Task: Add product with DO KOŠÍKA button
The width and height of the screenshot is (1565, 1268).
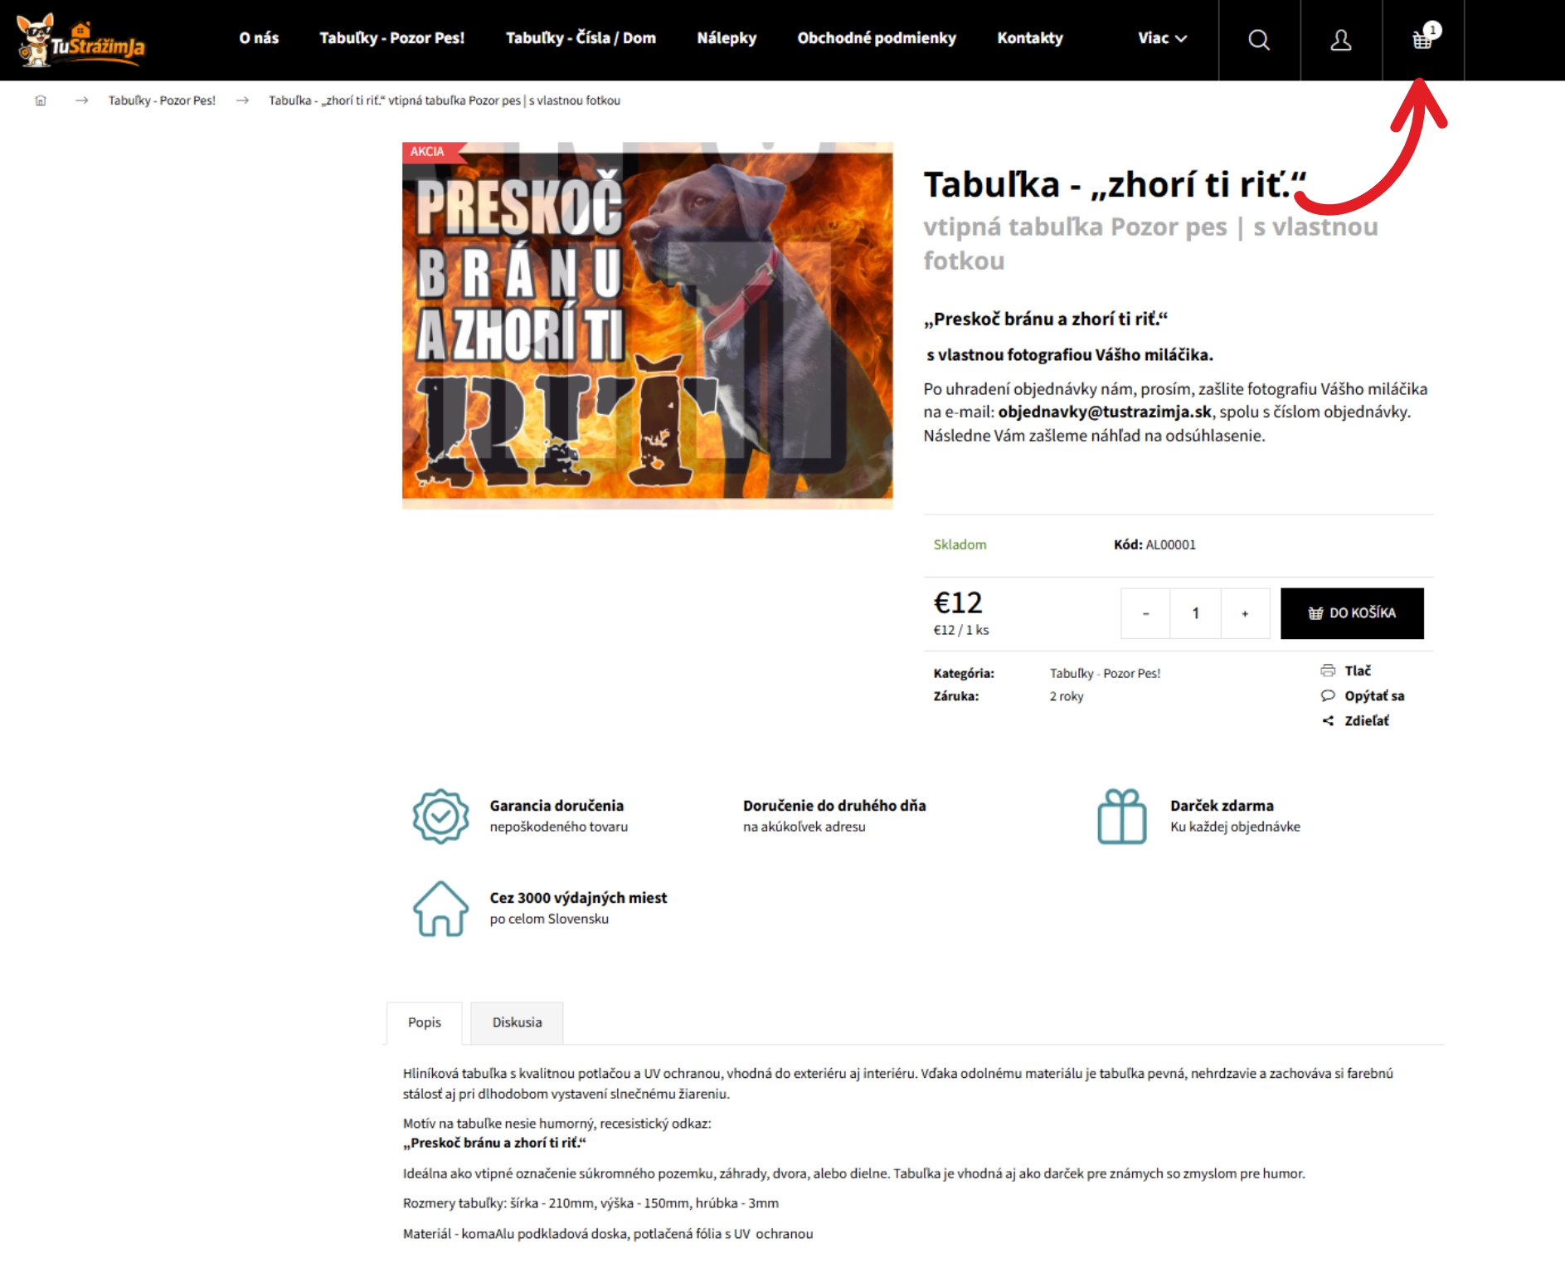Action: tap(1352, 613)
